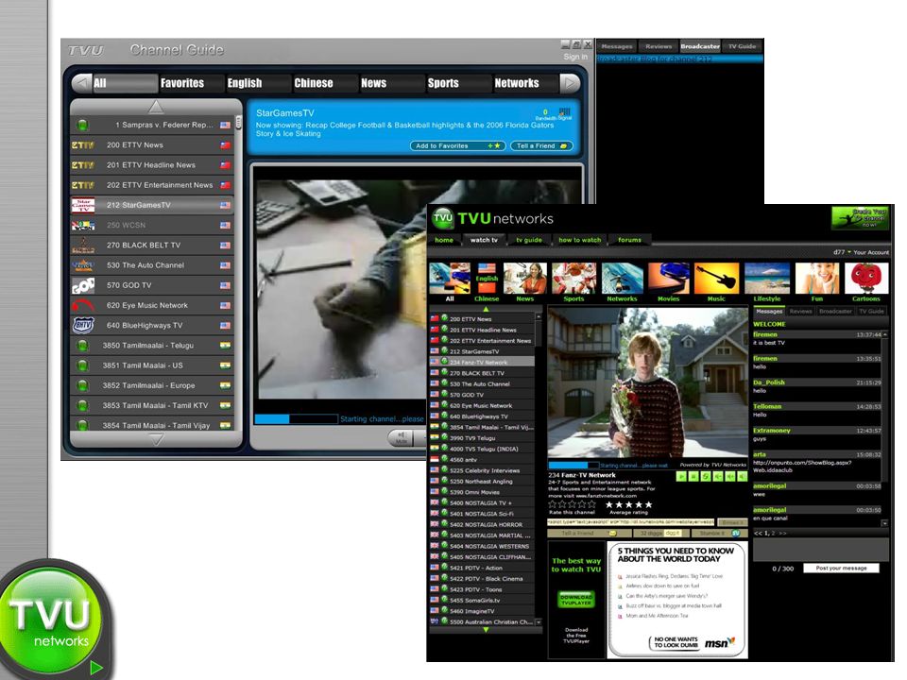907x680 pixels.
Task: Click the StarGamesTV logo in channel list
Action: [x=83, y=205]
